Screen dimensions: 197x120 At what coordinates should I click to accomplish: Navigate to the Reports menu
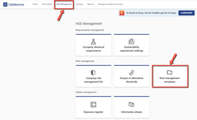[x=91, y=4]
